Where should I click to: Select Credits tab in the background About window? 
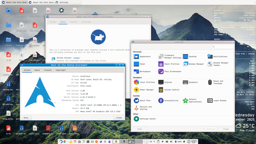click(73, 22)
